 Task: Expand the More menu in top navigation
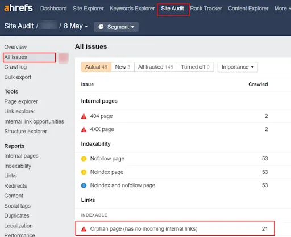coord(282,9)
